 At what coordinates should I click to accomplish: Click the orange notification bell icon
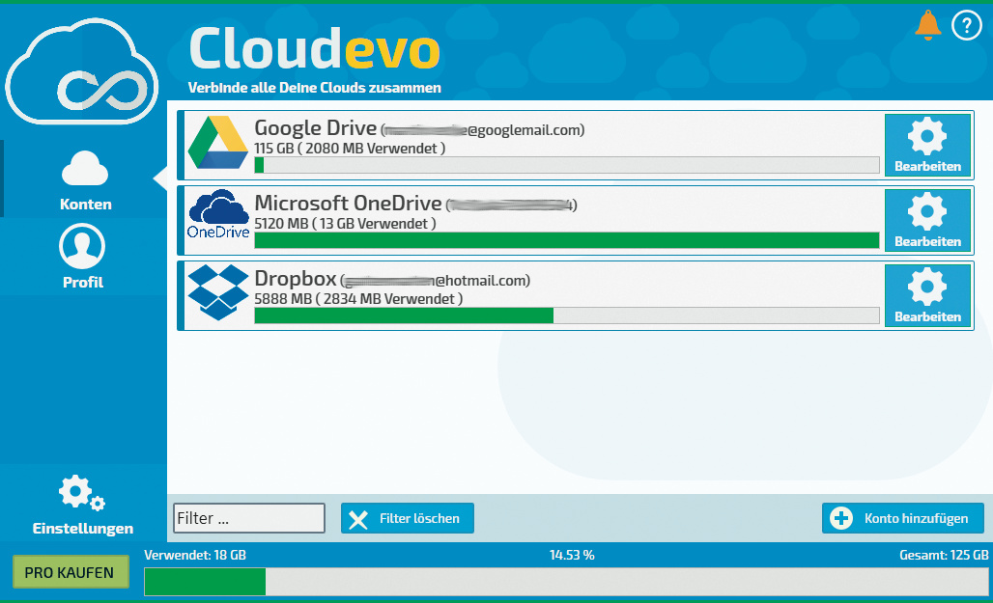pos(927,25)
